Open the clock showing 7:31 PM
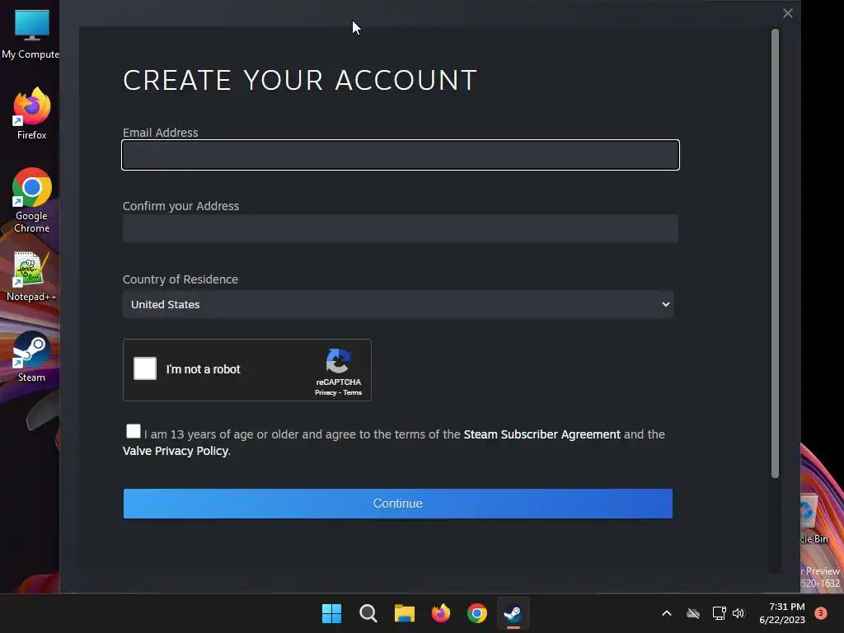 pos(782,613)
